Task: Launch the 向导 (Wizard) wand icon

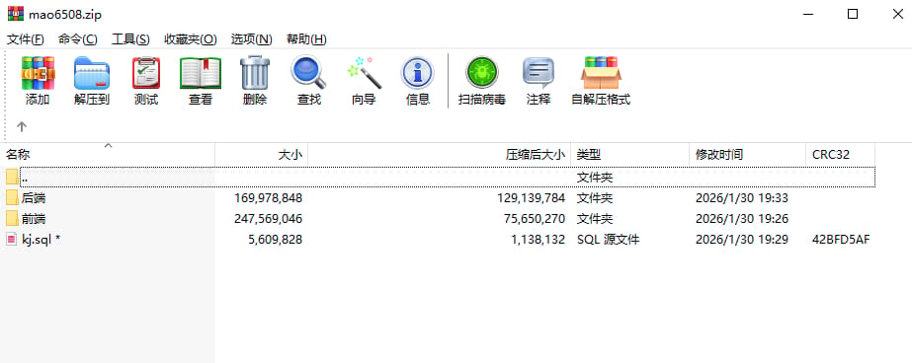Action: (364, 73)
